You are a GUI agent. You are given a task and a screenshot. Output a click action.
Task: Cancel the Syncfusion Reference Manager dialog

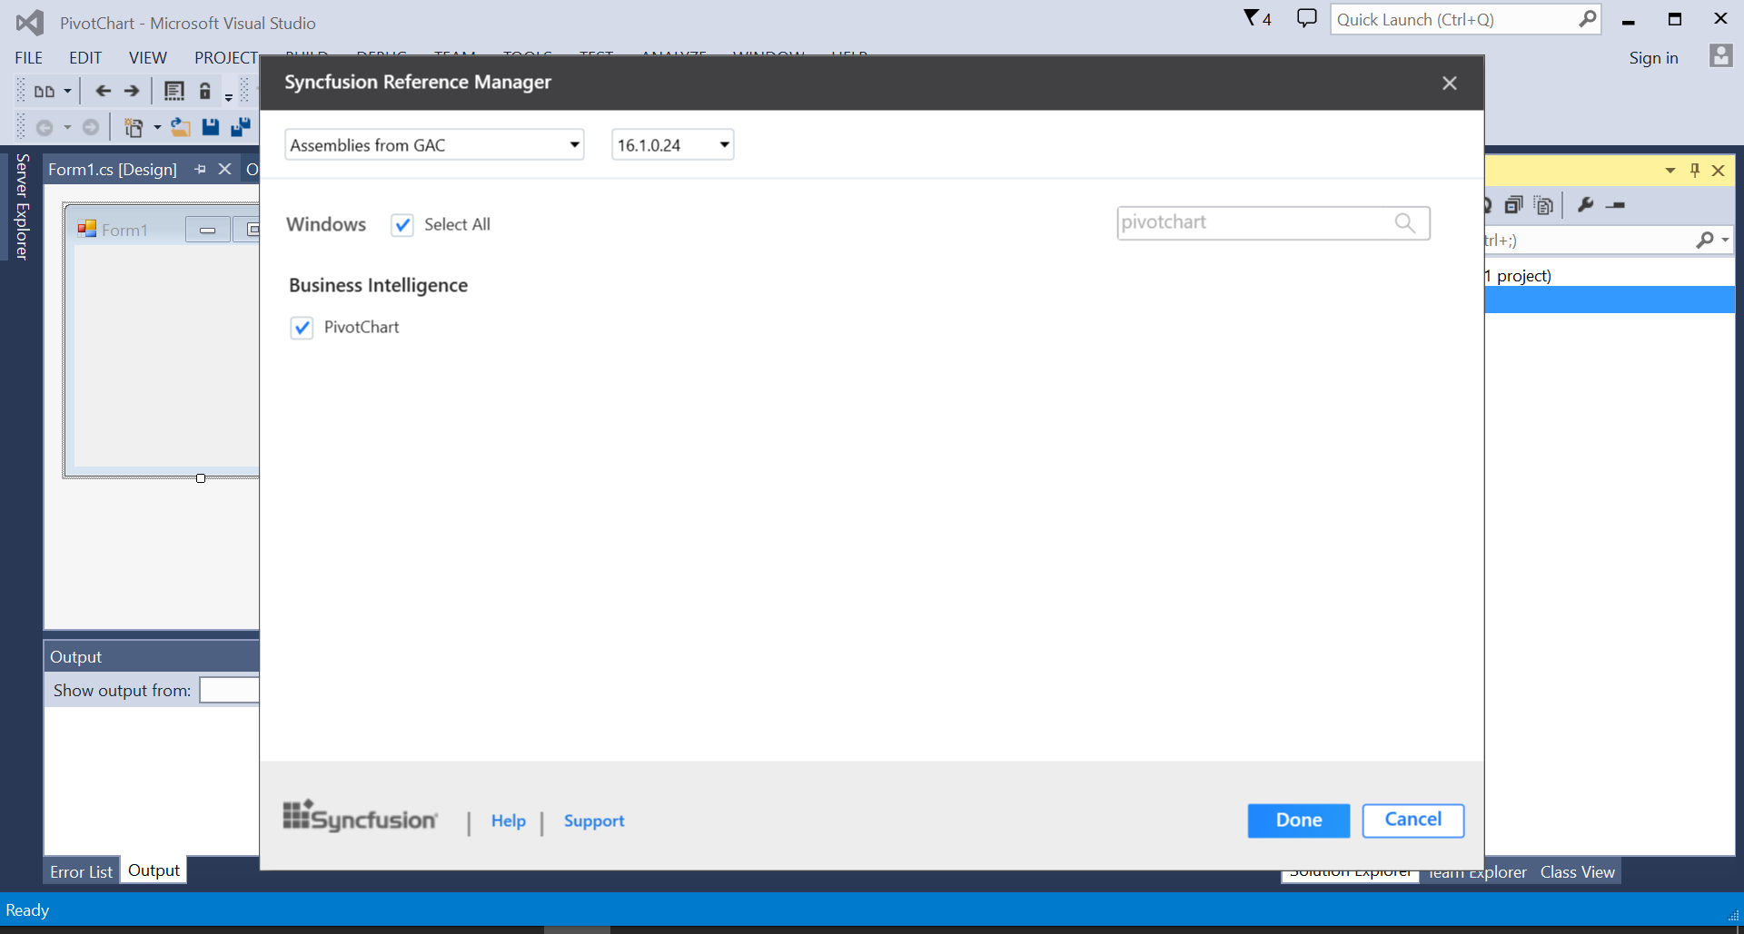1412,821
